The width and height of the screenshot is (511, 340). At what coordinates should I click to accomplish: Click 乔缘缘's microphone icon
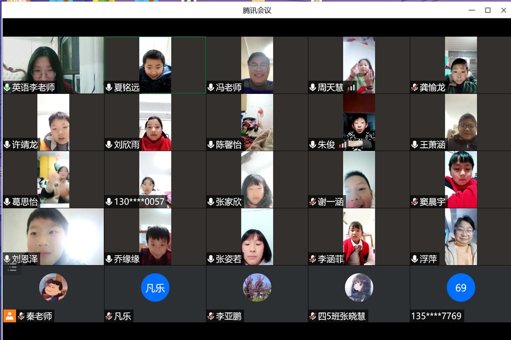pyautogui.click(x=109, y=259)
